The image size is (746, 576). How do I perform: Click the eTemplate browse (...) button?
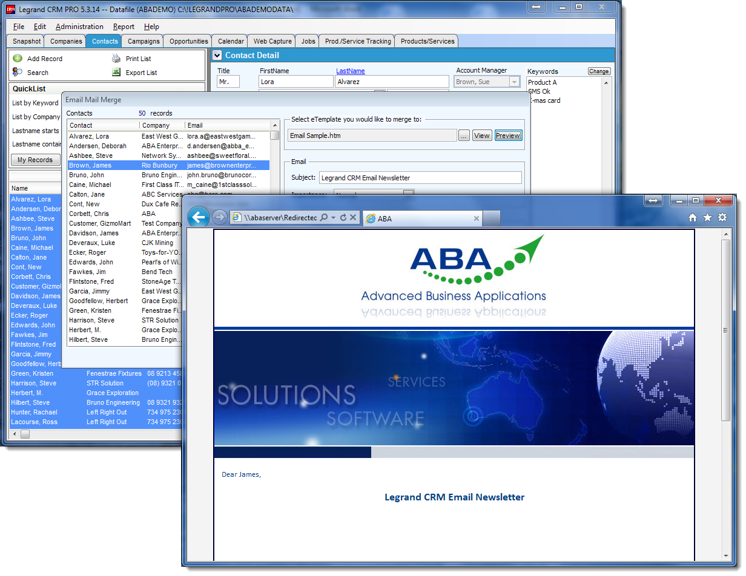[464, 136]
